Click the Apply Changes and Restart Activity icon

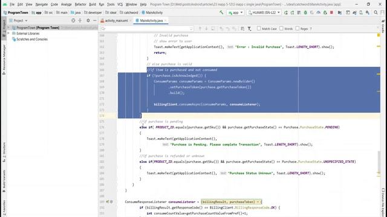(x=292, y=12)
